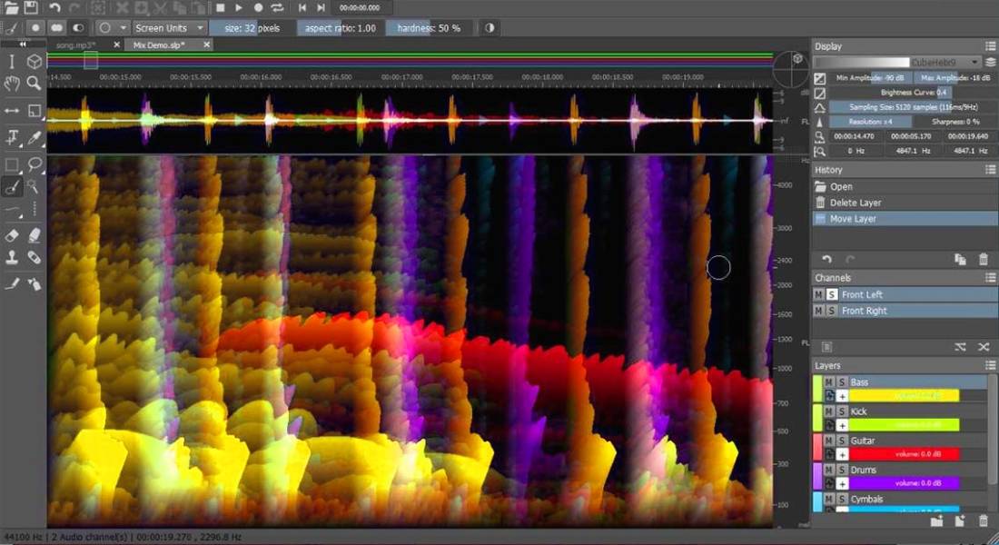Open the Screen Units dropdown
The image size is (999, 545).
pos(169,27)
